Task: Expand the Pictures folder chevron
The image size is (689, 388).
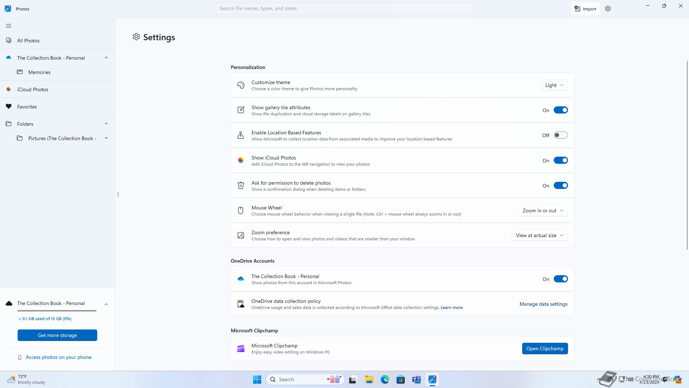Action: tap(106, 138)
